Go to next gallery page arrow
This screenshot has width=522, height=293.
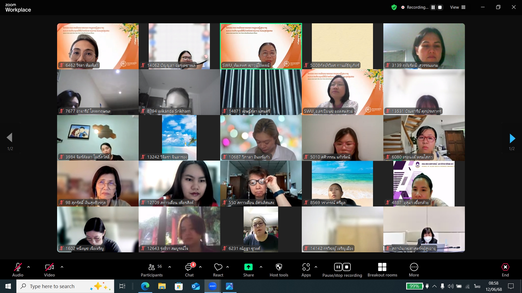(x=512, y=138)
